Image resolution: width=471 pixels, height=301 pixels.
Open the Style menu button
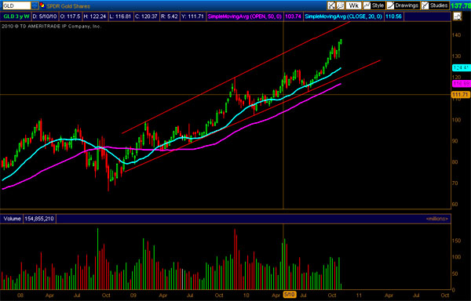coord(374,5)
